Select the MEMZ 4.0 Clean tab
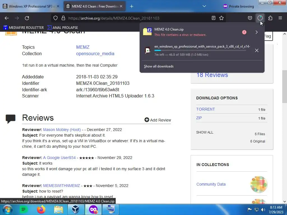The height and width of the screenshot is (215, 287). pyautogui.click(x=94, y=6)
